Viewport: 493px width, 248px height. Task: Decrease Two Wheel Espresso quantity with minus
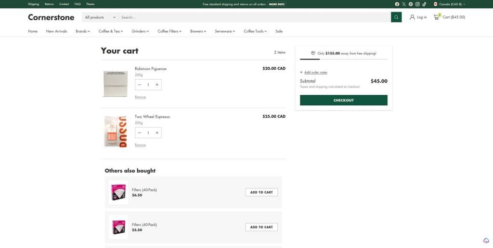(x=140, y=133)
